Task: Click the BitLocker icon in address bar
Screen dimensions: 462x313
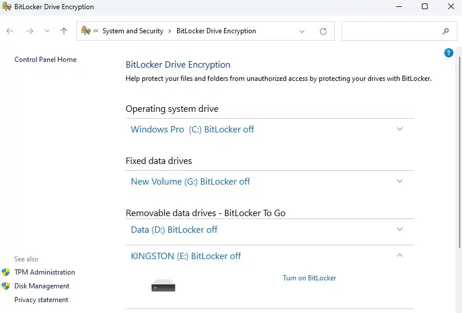Action: coord(86,30)
